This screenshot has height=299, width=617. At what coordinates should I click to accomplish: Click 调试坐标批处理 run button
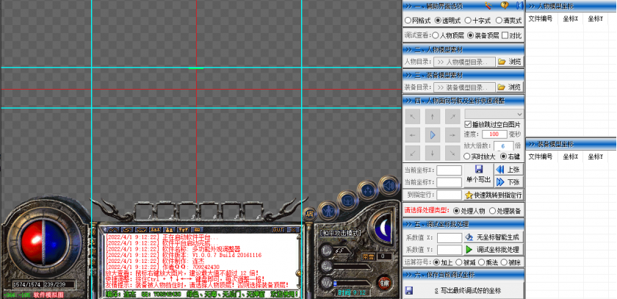(x=494, y=249)
